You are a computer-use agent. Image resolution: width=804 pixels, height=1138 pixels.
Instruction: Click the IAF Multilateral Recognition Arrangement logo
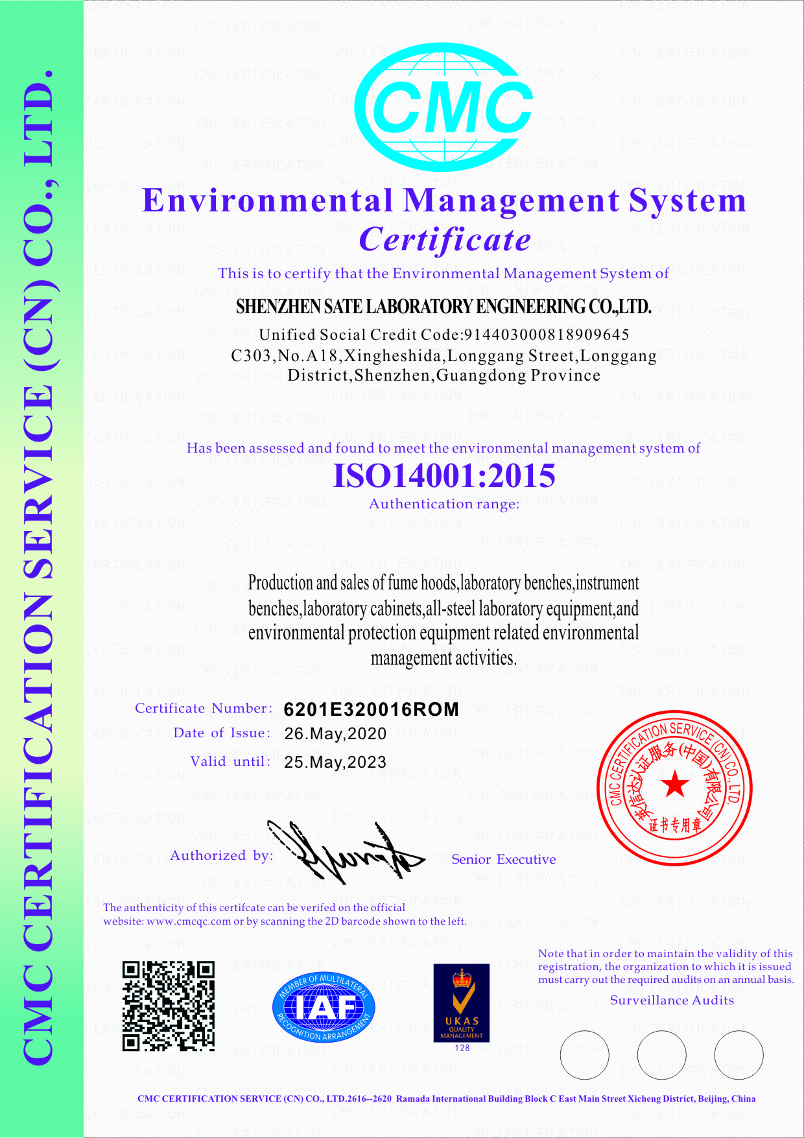click(324, 1007)
